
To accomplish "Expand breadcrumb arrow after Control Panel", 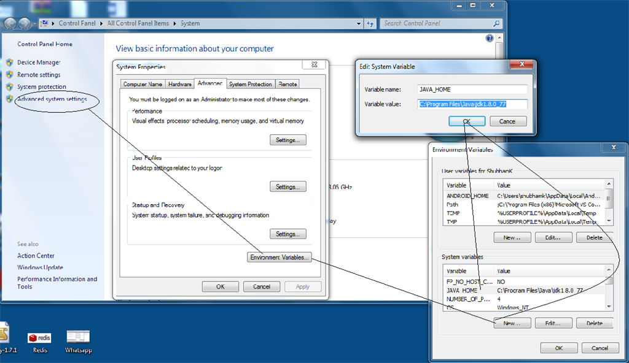I will click(101, 23).
